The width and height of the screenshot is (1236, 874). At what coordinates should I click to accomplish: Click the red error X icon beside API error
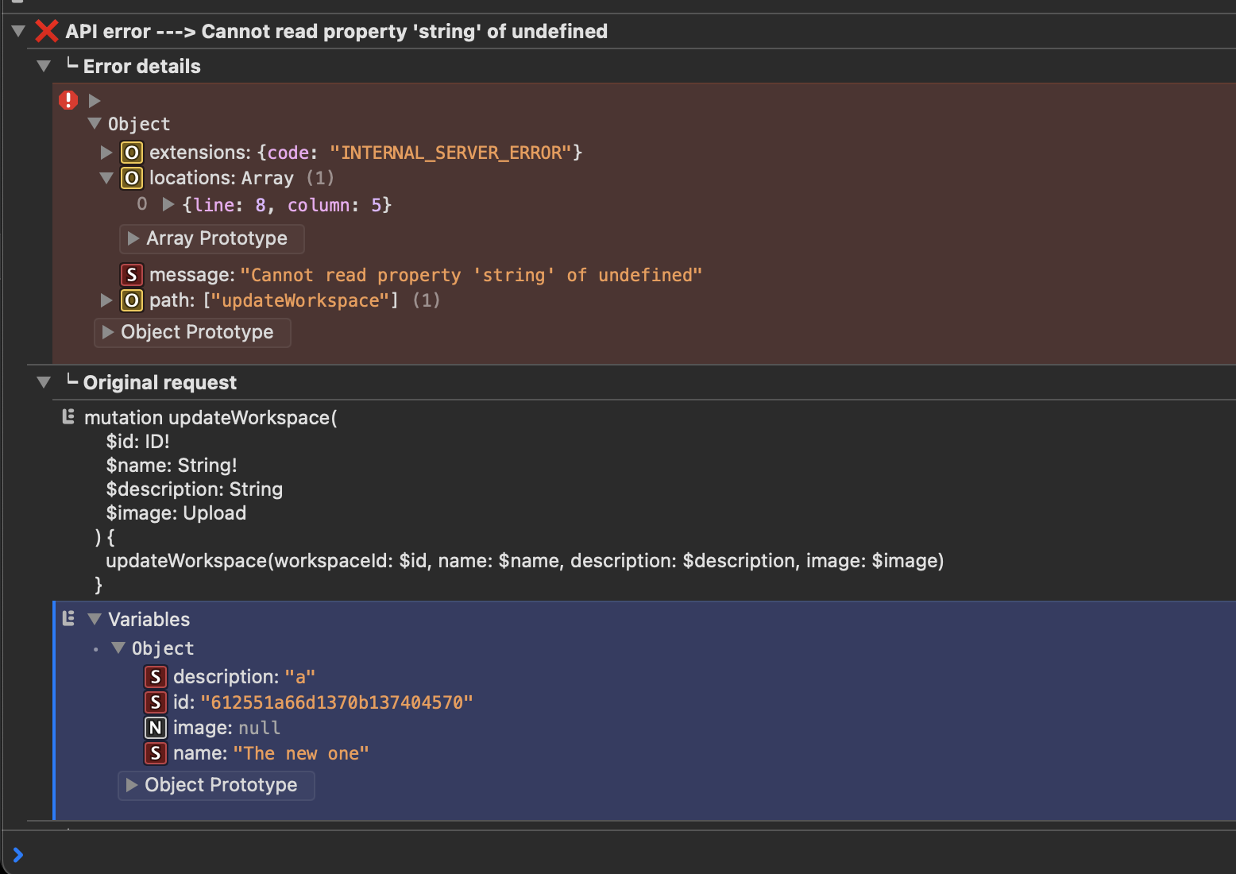click(x=46, y=31)
